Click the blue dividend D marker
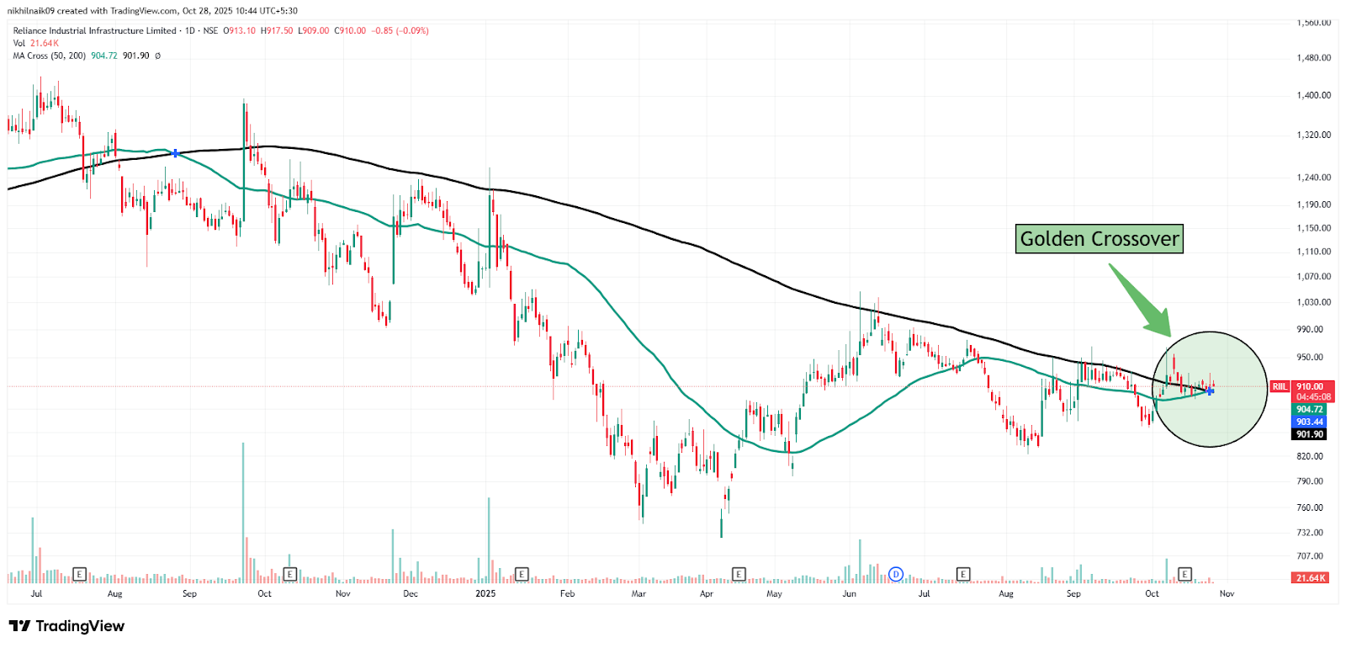Viewport: 1346px width, 648px height. click(896, 574)
